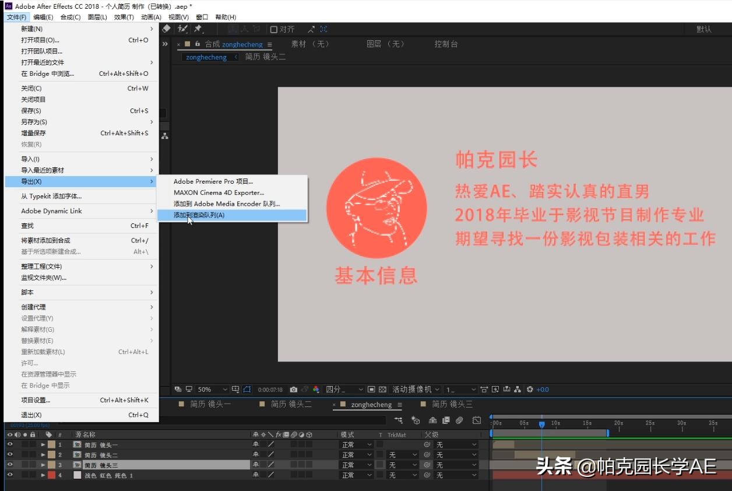732x491 pixels.
Task: Enable motion blur icon in timeline
Action: (x=459, y=420)
